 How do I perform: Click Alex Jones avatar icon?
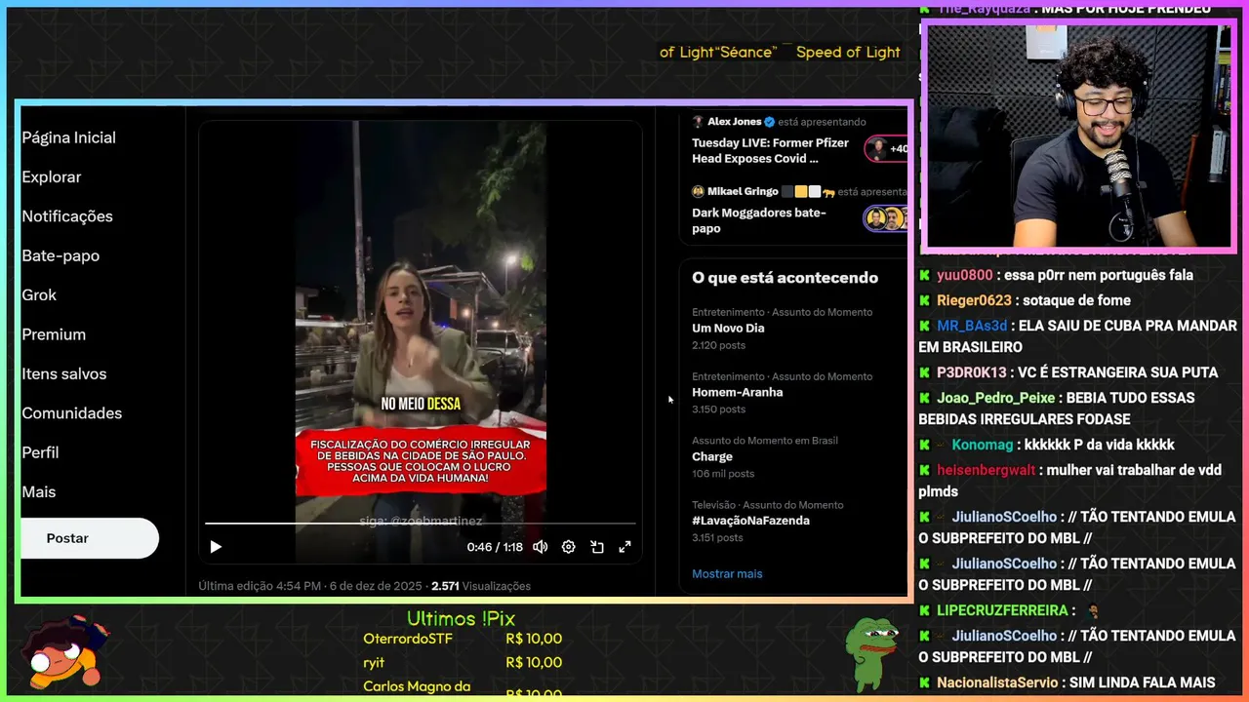698,122
